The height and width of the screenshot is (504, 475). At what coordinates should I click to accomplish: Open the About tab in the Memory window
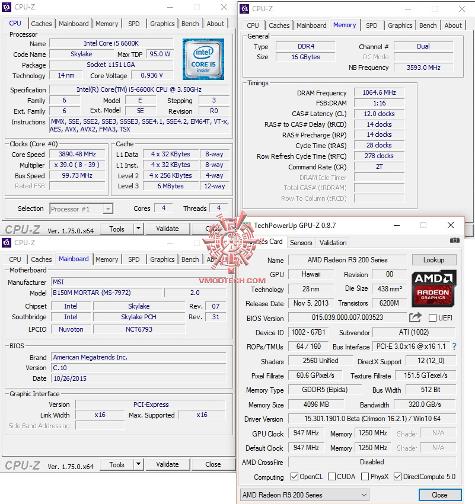point(453,25)
